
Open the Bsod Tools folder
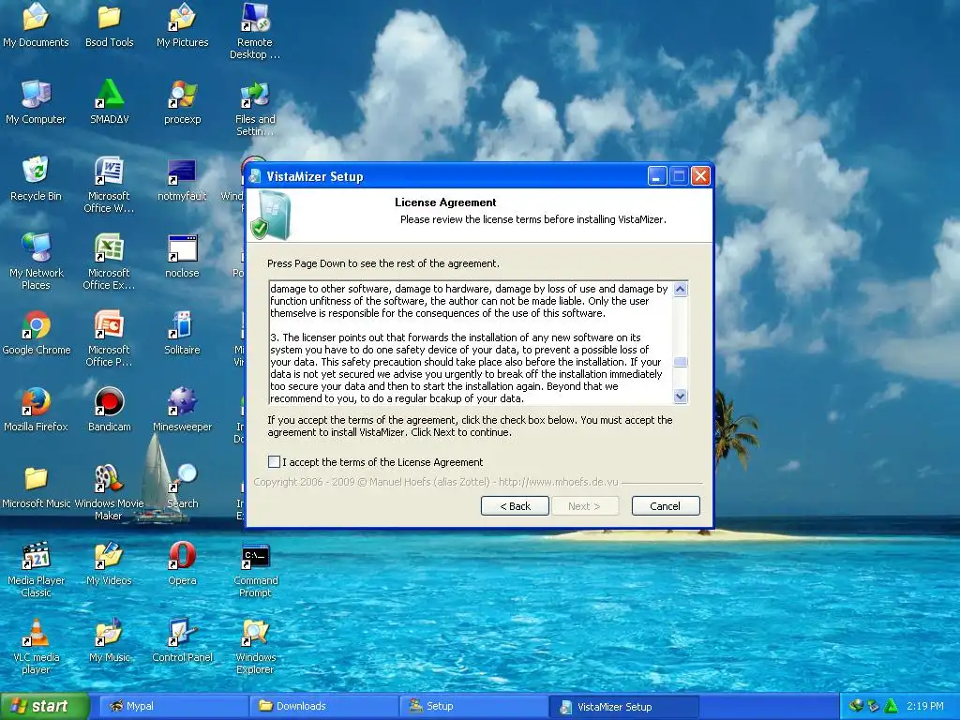(109, 25)
